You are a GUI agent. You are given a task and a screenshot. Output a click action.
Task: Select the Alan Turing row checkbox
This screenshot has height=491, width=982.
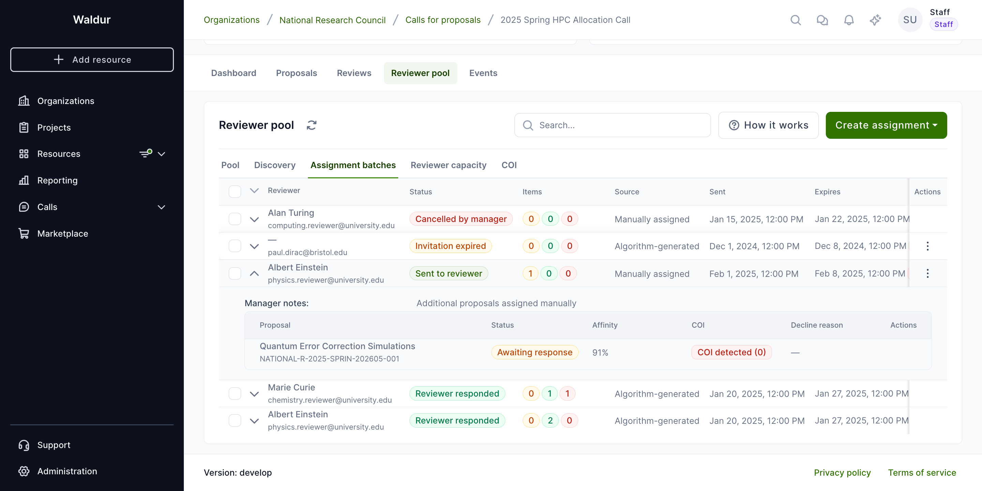tap(235, 219)
